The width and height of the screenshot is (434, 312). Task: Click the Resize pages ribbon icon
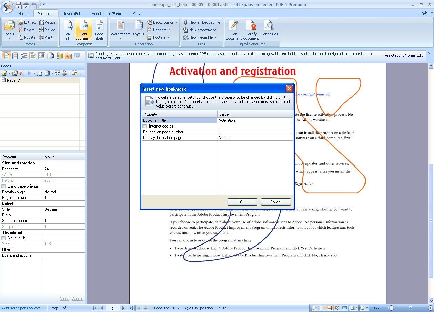coord(41,22)
